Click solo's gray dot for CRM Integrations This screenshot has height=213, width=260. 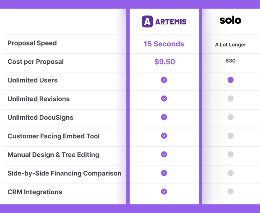tap(231, 192)
